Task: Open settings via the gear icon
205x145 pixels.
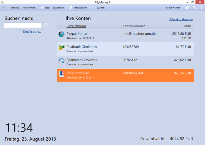Action: coord(194,8)
